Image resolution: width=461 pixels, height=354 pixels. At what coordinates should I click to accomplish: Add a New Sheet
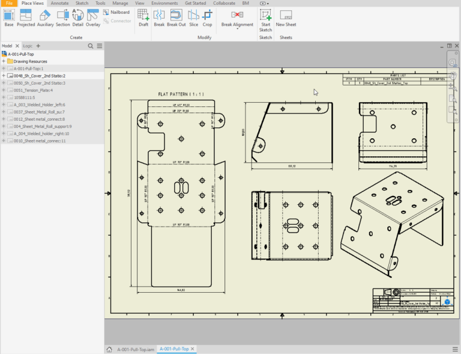[x=286, y=18]
